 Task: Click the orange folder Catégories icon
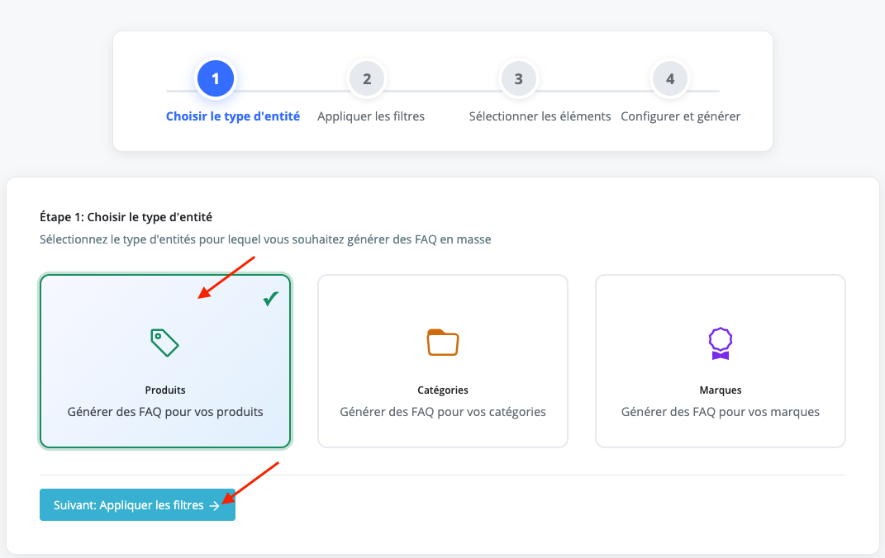(x=443, y=342)
